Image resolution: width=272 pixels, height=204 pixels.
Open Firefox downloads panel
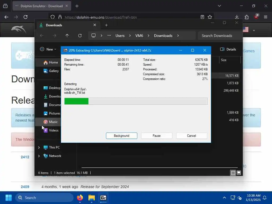[237, 17]
